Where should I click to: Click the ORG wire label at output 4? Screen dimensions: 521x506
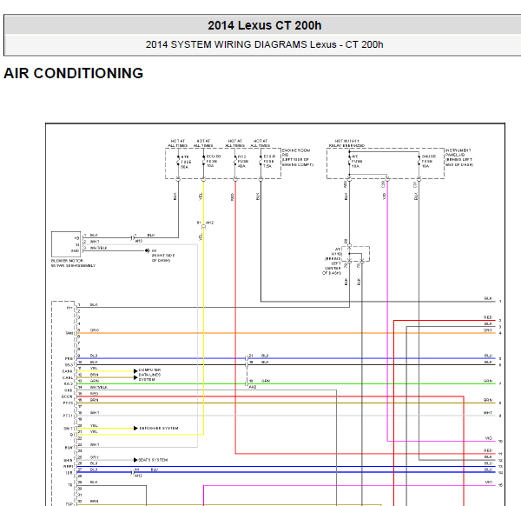point(488,330)
